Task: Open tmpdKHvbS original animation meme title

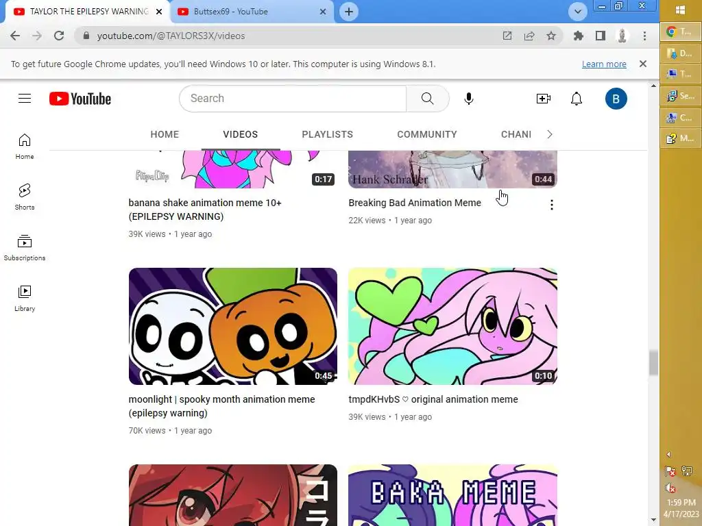Action: tap(433, 399)
